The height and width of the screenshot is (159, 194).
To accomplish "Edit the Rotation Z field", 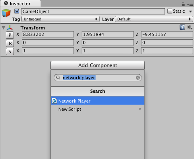I will click(x=167, y=43).
